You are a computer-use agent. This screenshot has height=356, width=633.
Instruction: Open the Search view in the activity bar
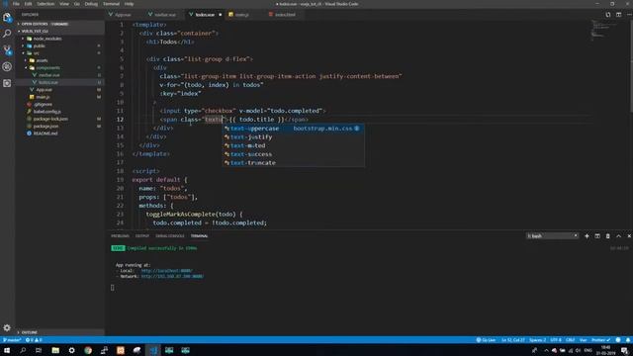coord(7,34)
